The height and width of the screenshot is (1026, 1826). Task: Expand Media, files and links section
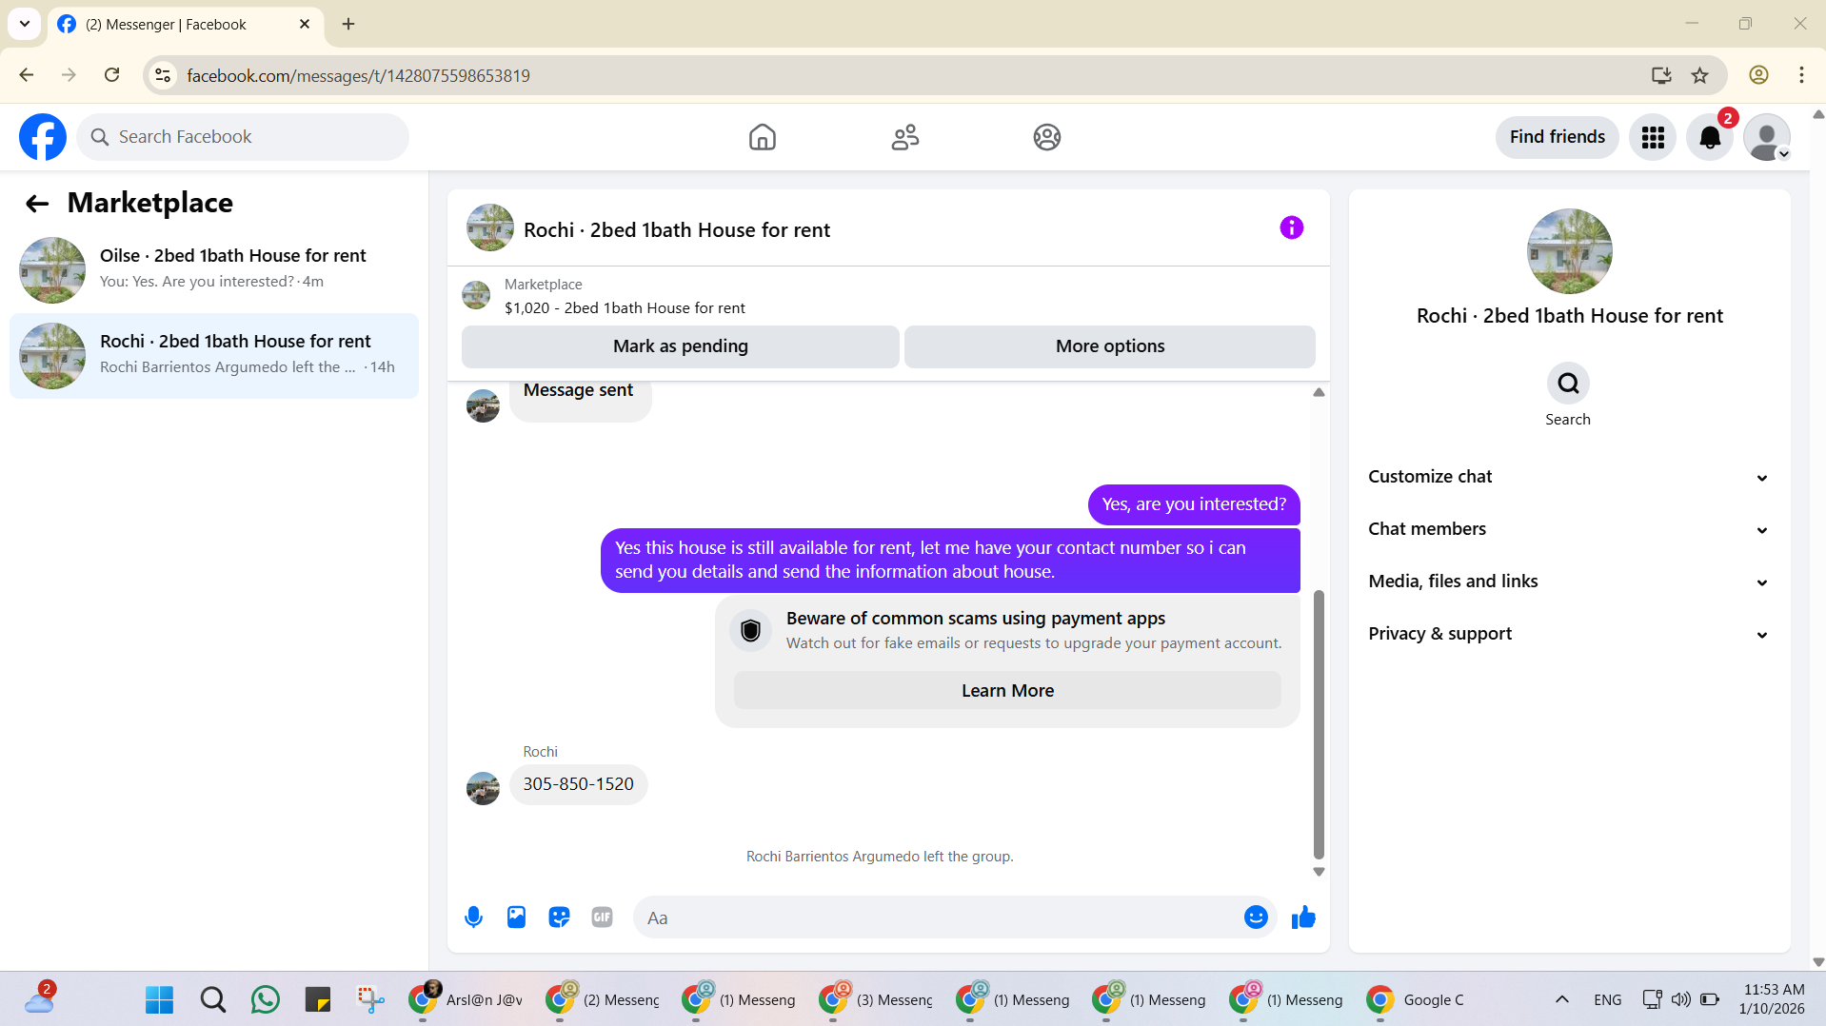(x=1569, y=582)
